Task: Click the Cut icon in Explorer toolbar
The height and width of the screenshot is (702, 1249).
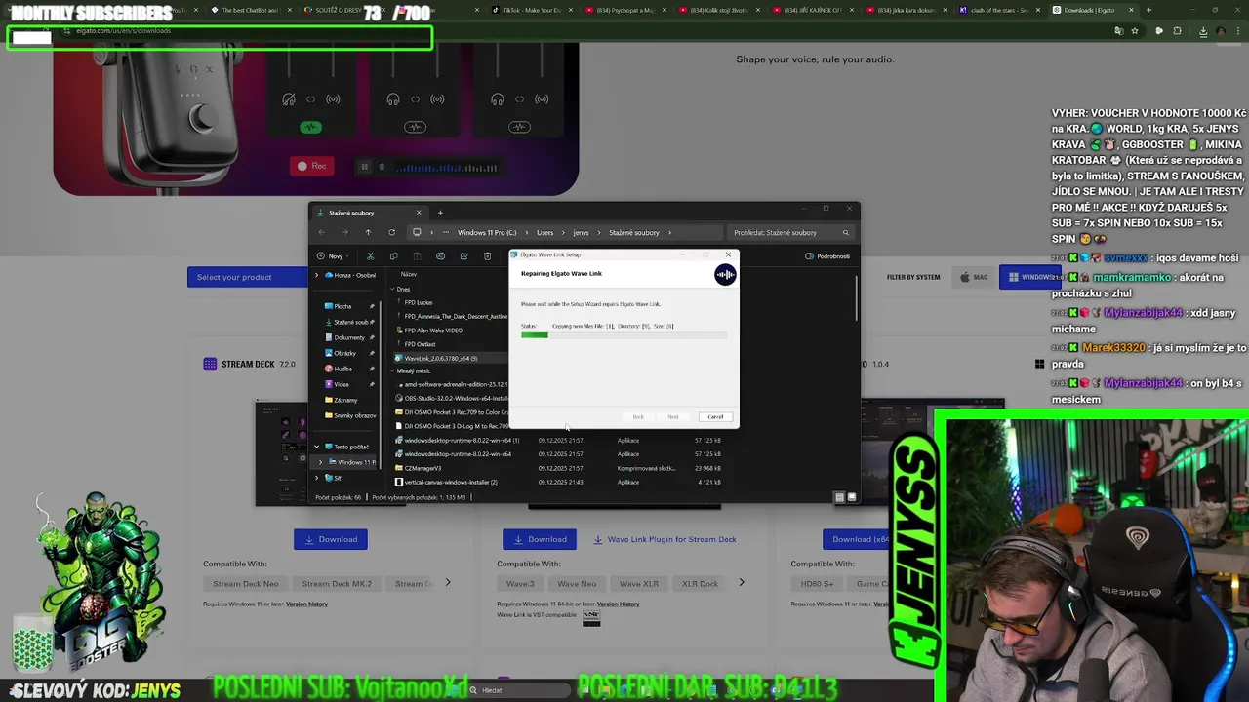Action: pos(370,256)
